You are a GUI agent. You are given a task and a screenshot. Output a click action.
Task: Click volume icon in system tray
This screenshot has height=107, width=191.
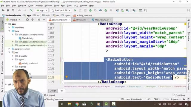pyautogui.click(x=169, y=104)
